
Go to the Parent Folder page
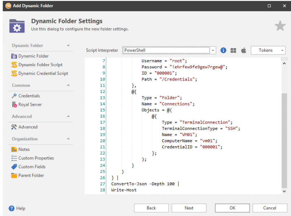point(31,175)
